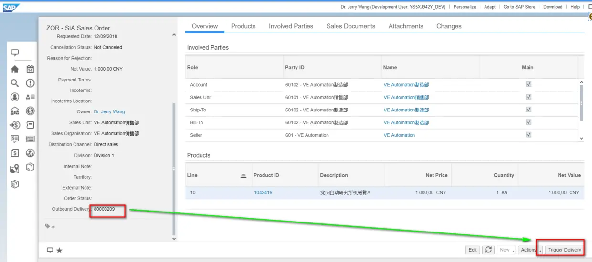Open the Help menu item
The height and width of the screenshot is (262, 592).
(x=575, y=7)
